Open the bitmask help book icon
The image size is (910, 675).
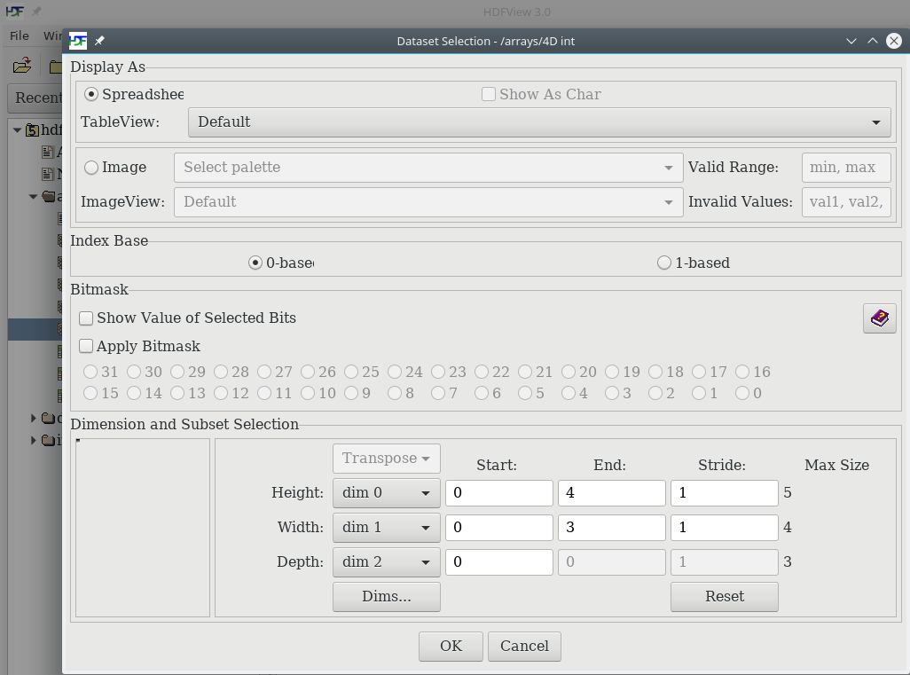click(879, 318)
